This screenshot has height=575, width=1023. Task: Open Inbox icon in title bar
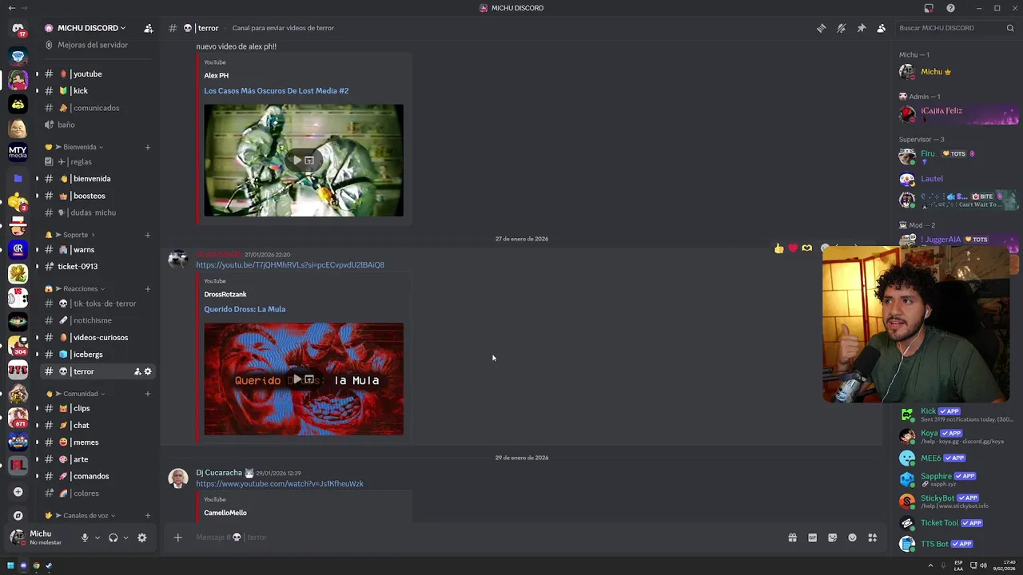pyautogui.click(x=929, y=8)
